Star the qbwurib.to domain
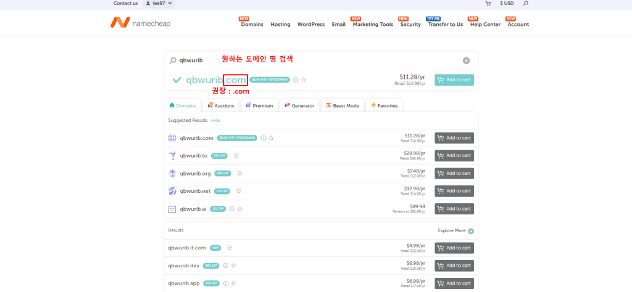This screenshot has height=292, width=632. 236,156
